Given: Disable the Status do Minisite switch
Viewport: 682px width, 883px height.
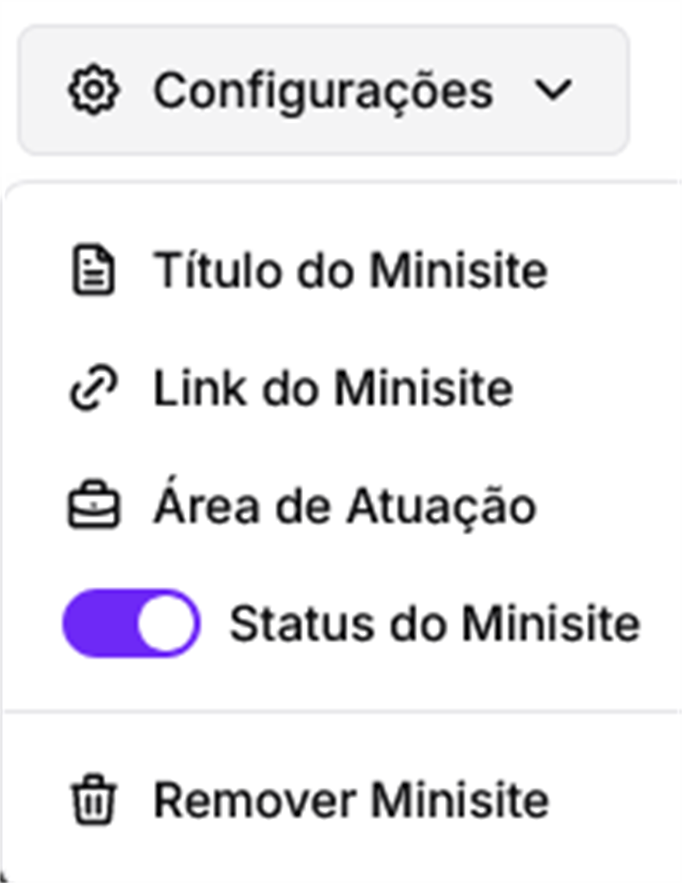Looking at the screenshot, I should 131,623.
